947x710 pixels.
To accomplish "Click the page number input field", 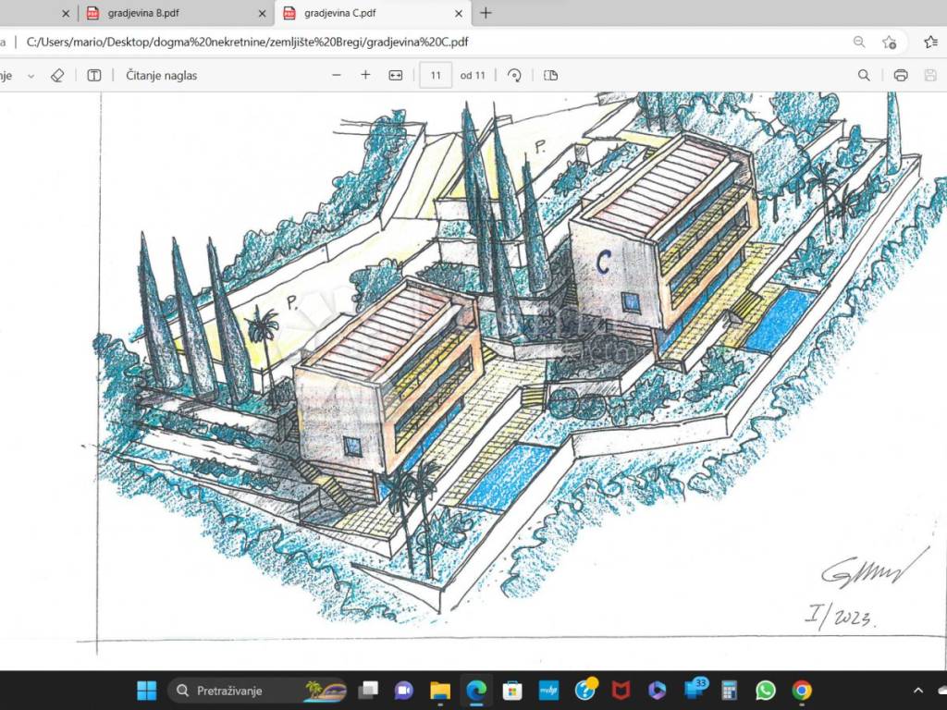I will 436,76.
